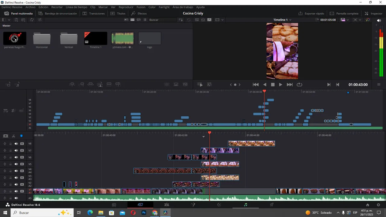386x217 pixels.
Task: Open the Bandeja de sincronización panel
Action: pyautogui.click(x=57, y=14)
